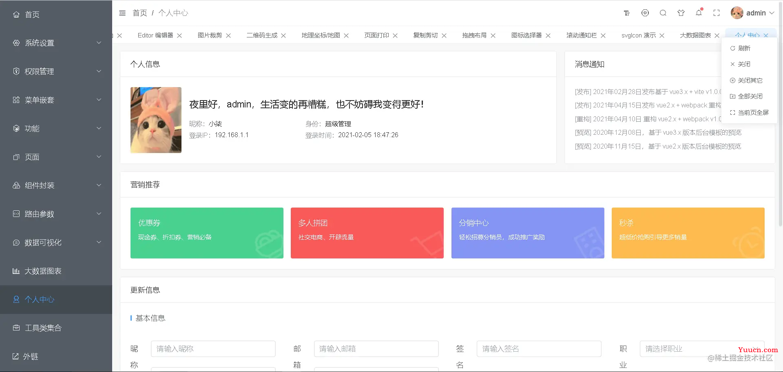Expand the 页面 menu chevron

99,157
